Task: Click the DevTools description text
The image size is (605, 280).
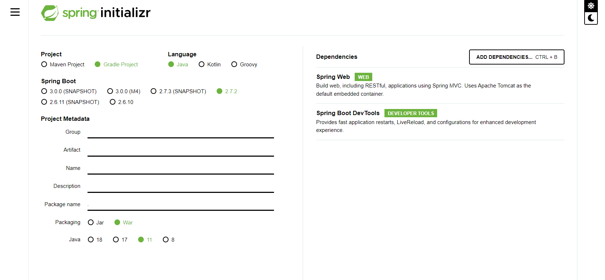Action: pyautogui.click(x=426, y=126)
